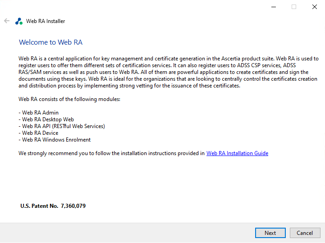This screenshot has width=325, height=243.
Task: Click the "We strongly recommend you" sentence
Action: (111, 153)
